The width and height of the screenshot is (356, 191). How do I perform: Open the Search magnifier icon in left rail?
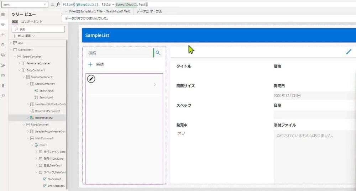(x=3, y=96)
